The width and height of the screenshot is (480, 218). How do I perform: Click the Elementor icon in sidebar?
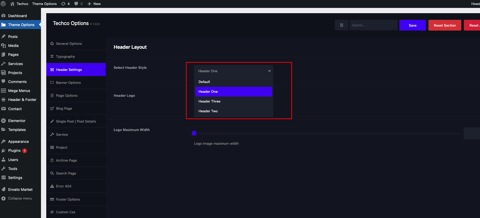[3, 121]
